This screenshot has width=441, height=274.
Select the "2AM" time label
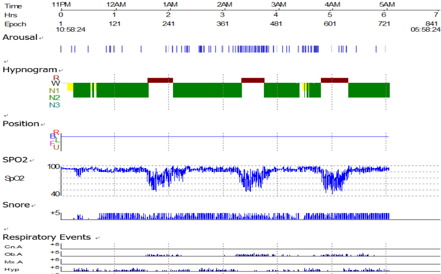click(225, 5)
